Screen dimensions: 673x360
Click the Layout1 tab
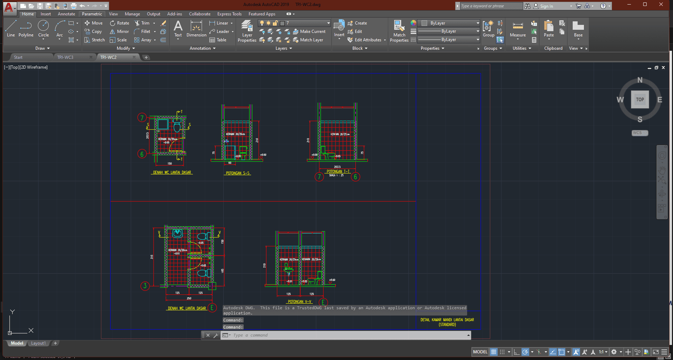point(38,343)
